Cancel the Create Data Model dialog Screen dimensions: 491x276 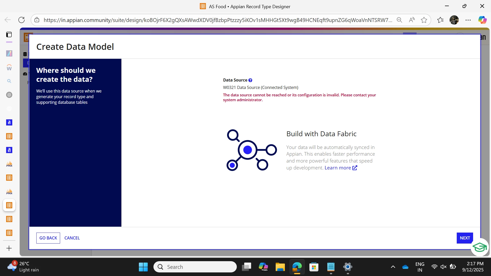point(72,238)
